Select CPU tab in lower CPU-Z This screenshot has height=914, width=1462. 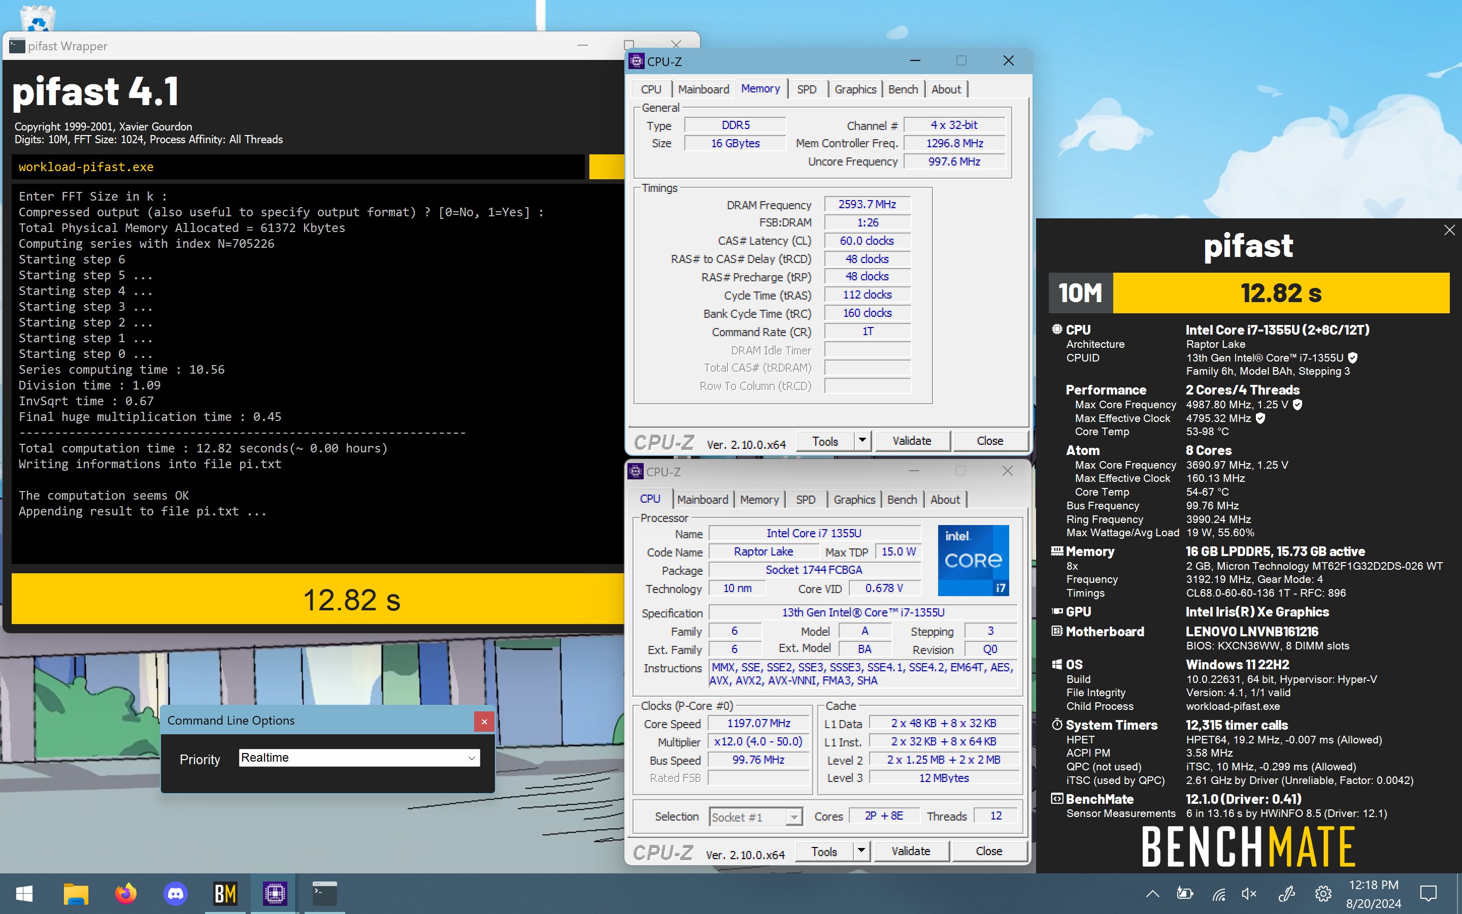pyautogui.click(x=650, y=499)
